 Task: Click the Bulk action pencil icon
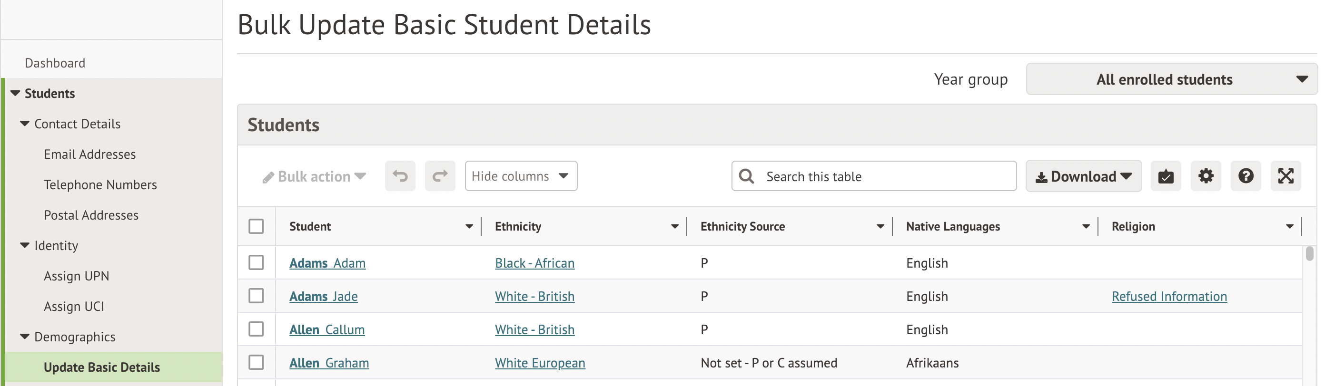tap(268, 177)
